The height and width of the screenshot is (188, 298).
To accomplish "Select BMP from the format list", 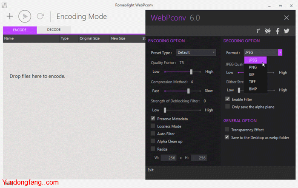I will [255, 89].
